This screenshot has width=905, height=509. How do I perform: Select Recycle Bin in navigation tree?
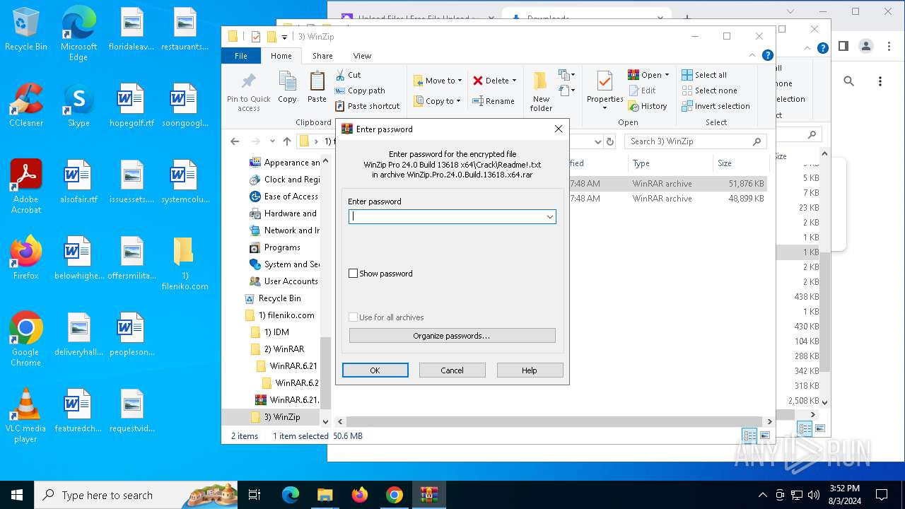[x=279, y=298]
